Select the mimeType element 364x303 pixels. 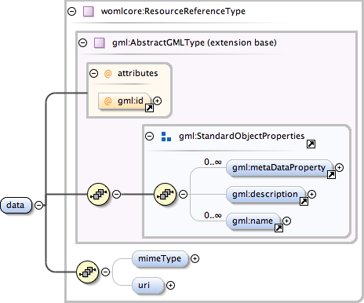tap(160, 259)
